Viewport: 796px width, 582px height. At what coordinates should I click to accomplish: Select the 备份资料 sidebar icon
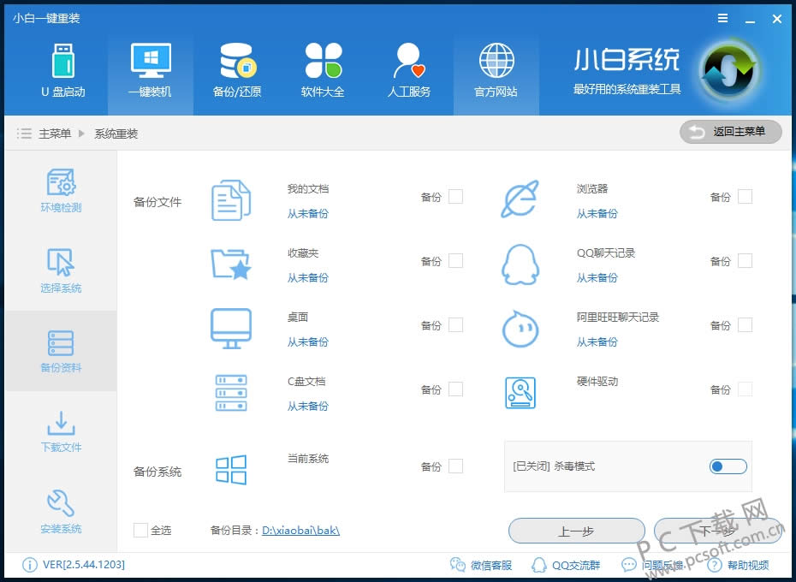pyautogui.click(x=61, y=343)
